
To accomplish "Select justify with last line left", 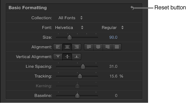I will pyautogui.click(x=89, y=47).
